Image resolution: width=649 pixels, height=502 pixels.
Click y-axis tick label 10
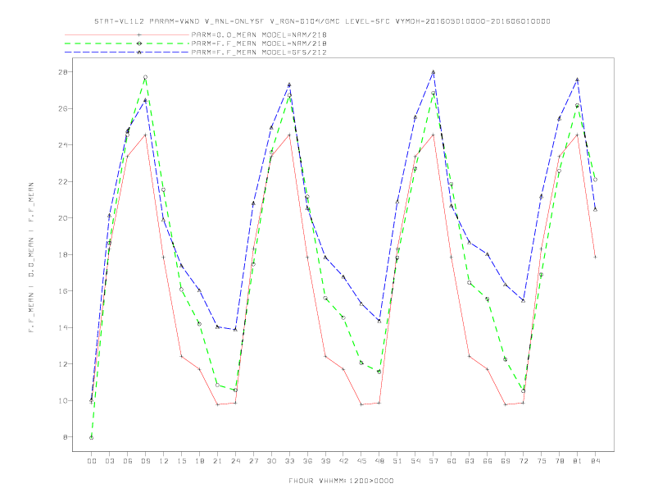[x=64, y=400]
